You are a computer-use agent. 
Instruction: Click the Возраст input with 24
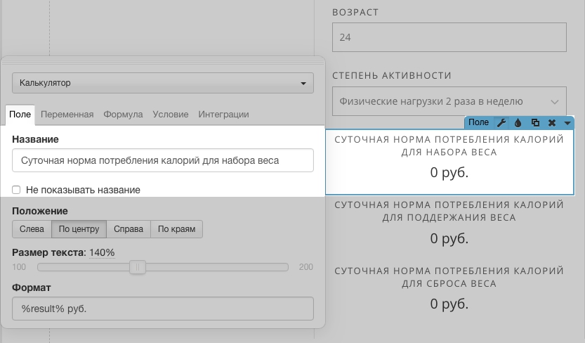pos(449,37)
